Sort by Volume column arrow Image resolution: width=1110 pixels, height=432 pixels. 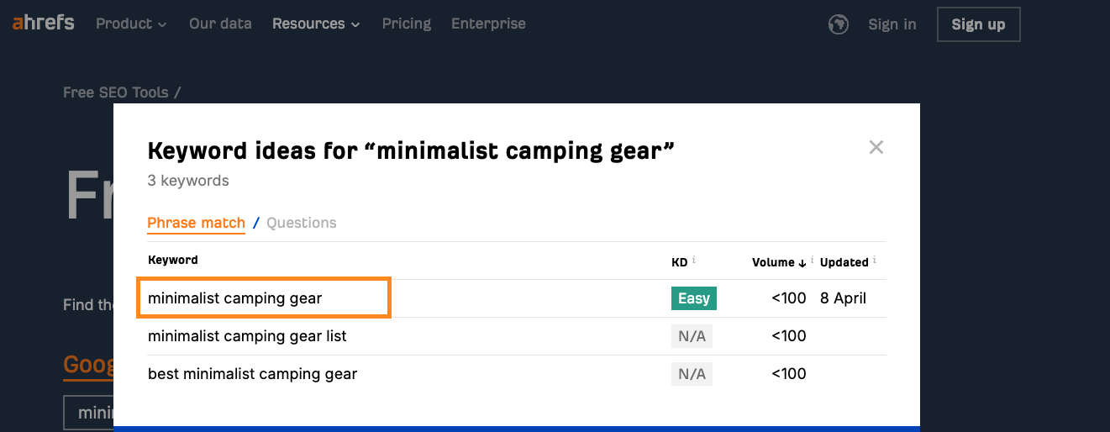(x=802, y=263)
